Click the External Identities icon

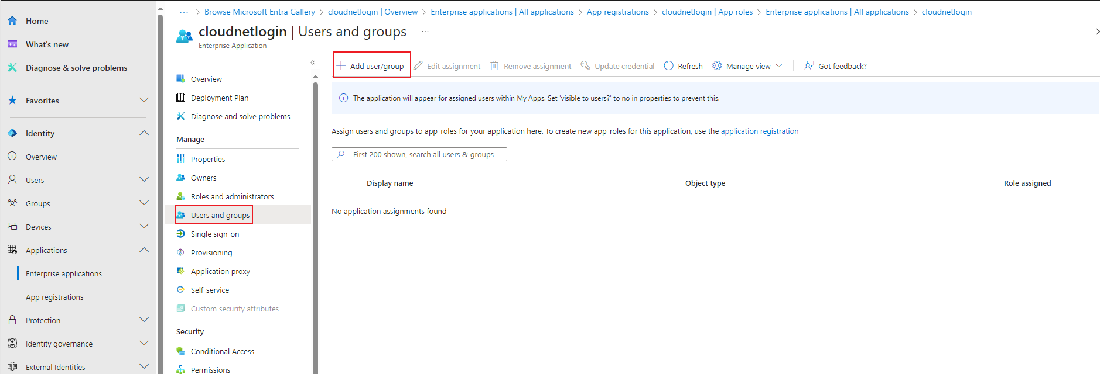tap(12, 367)
